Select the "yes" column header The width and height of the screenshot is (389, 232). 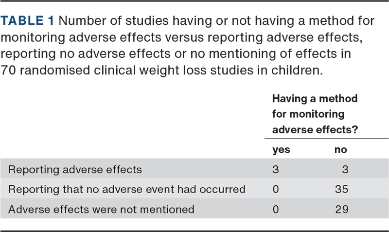point(281,150)
